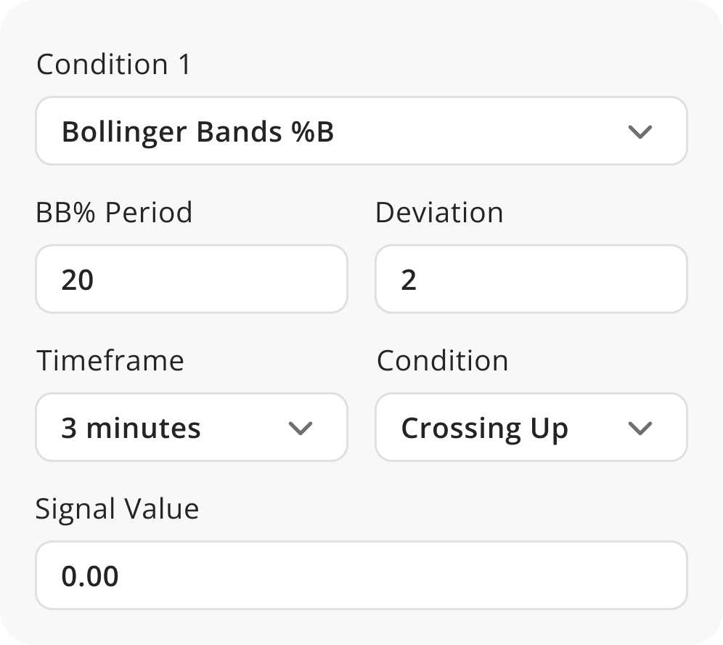Click the 0.00 value in Signal Value
Screen dimensions: 723x645
click(x=90, y=575)
